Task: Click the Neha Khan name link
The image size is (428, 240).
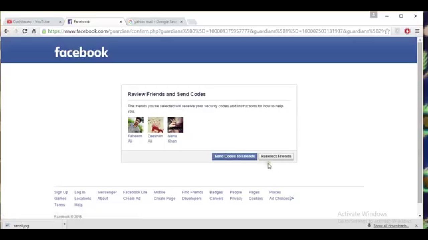Action: [172, 138]
